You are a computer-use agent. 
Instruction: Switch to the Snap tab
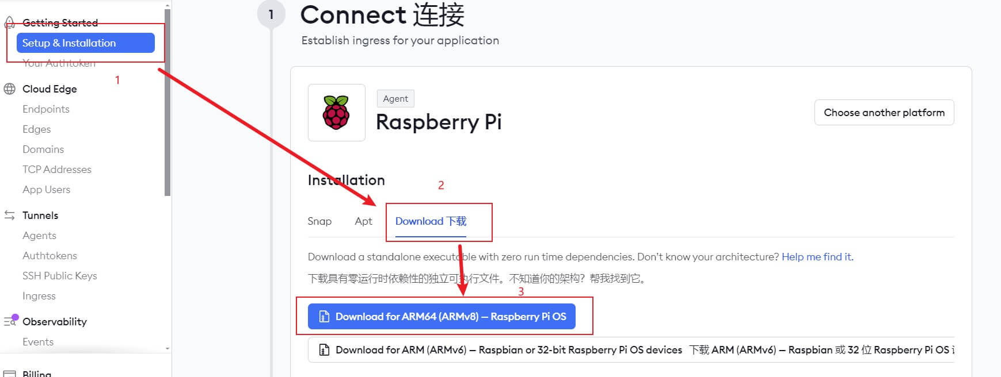pos(319,221)
